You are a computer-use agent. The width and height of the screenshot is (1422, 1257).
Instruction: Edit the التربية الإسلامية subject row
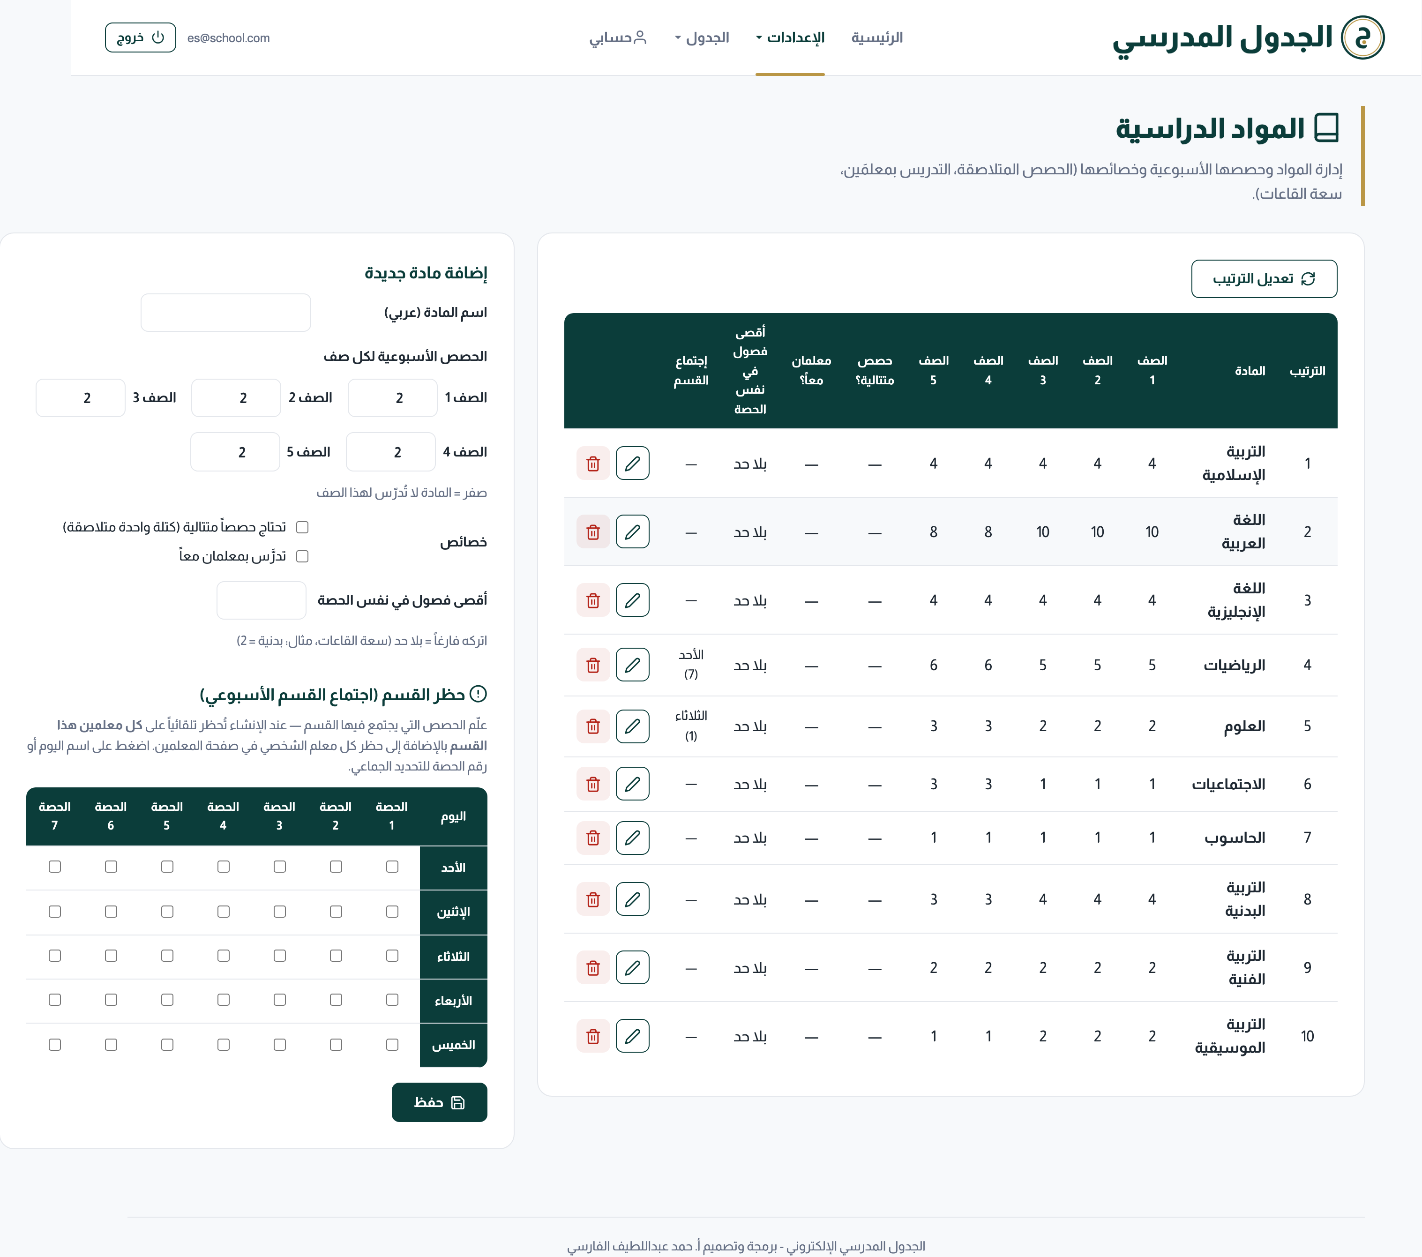pyautogui.click(x=632, y=463)
